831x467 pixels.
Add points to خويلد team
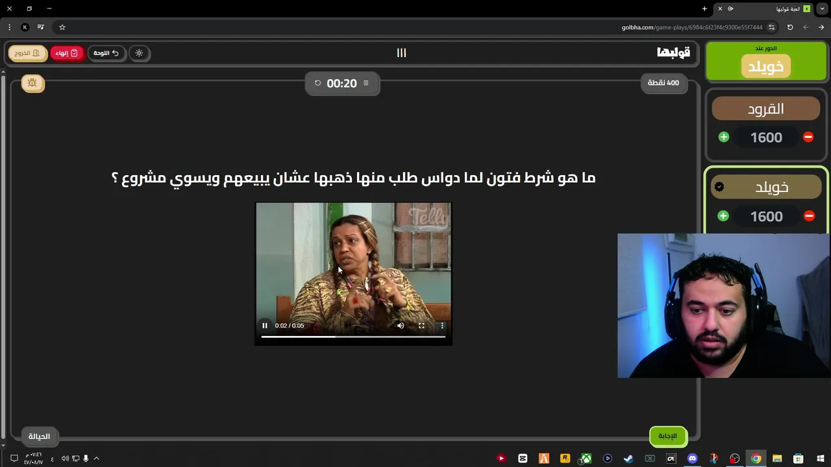(723, 216)
